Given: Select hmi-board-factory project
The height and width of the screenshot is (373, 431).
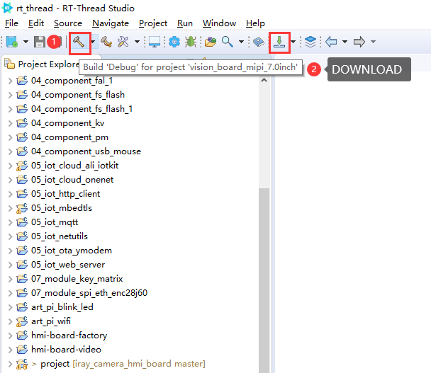Looking at the screenshot, I should pos(69,335).
